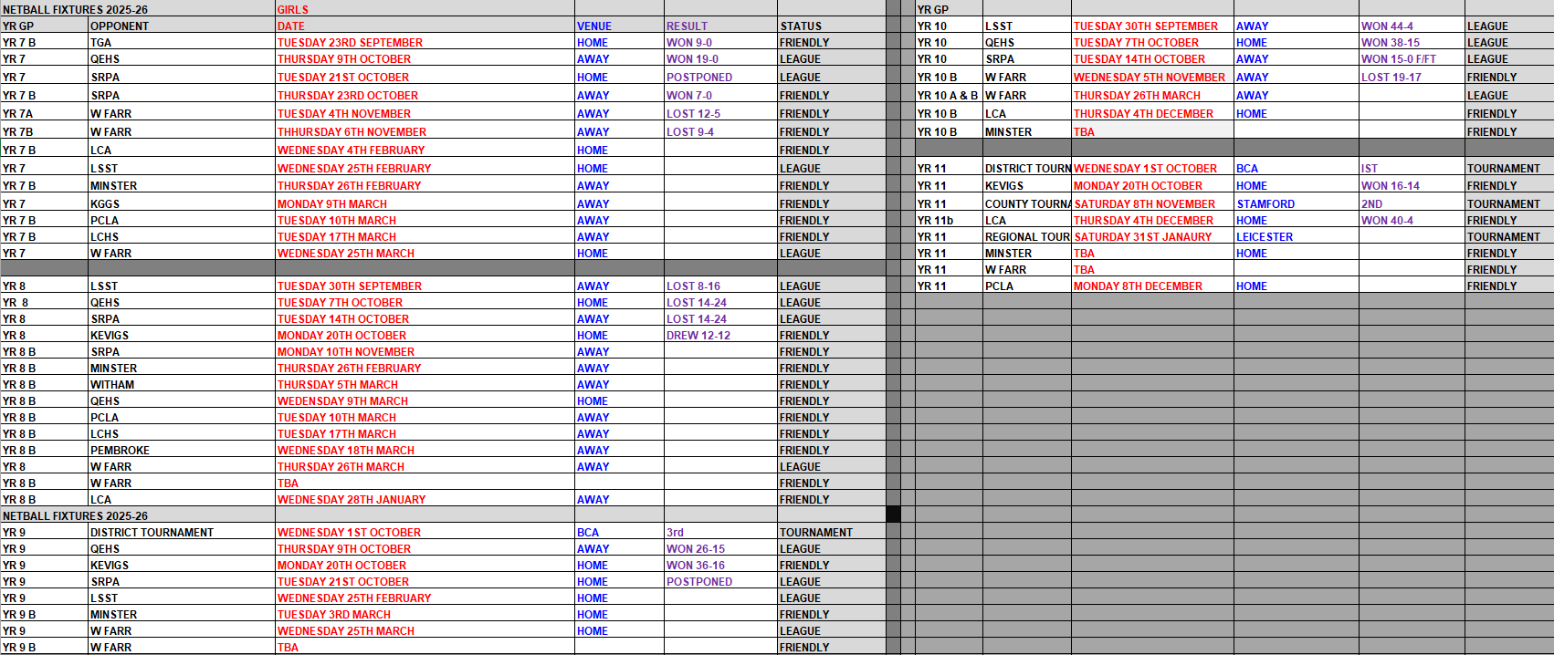Screen dimensions: 1554x655
Task: Select the WEDNESDAY 28TH JANUARY date cell
Action: coord(352,500)
